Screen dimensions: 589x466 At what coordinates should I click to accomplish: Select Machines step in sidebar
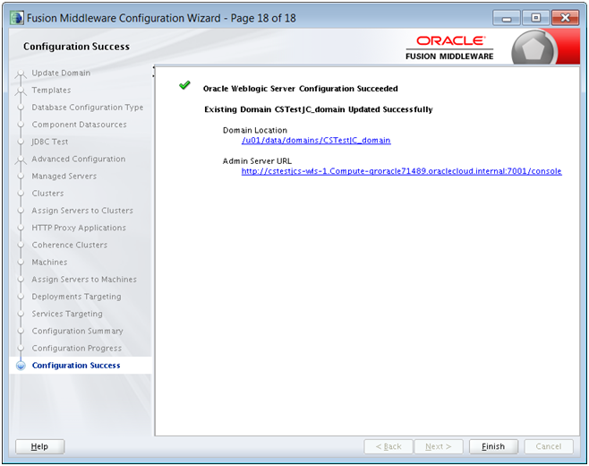coord(49,263)
